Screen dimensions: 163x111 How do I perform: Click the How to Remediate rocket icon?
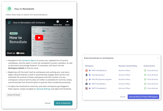point(9,9)
